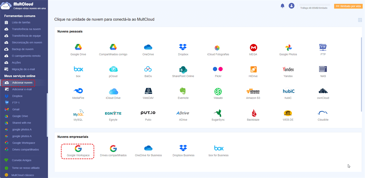365x178 pixels.
Task: Choose the Yandex cloud
Action: point(288,69)
